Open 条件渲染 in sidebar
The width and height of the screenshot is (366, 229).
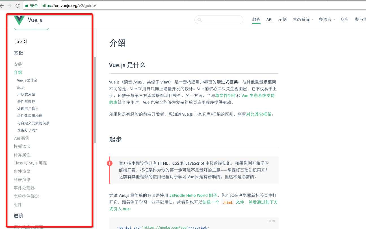click(x=22, y=171)
